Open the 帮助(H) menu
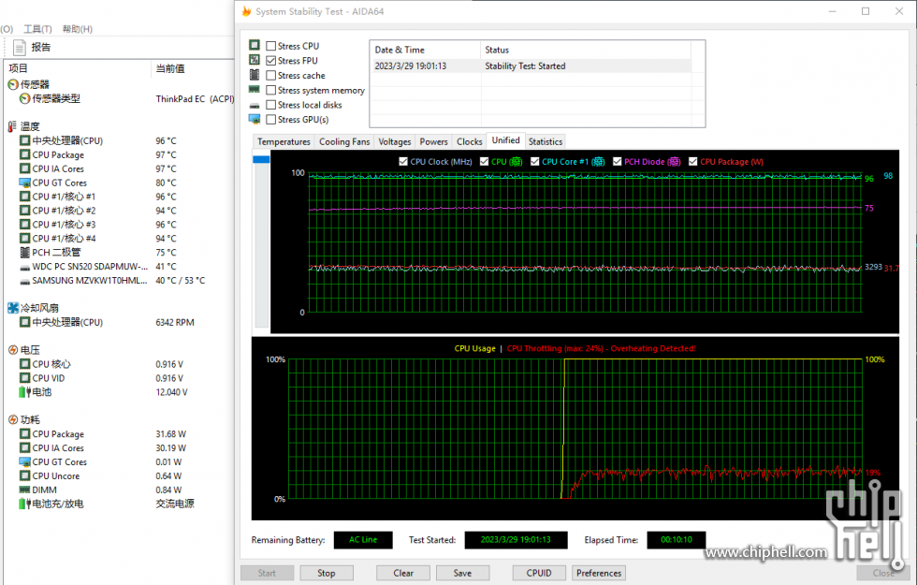 click(x=77, y=29)
